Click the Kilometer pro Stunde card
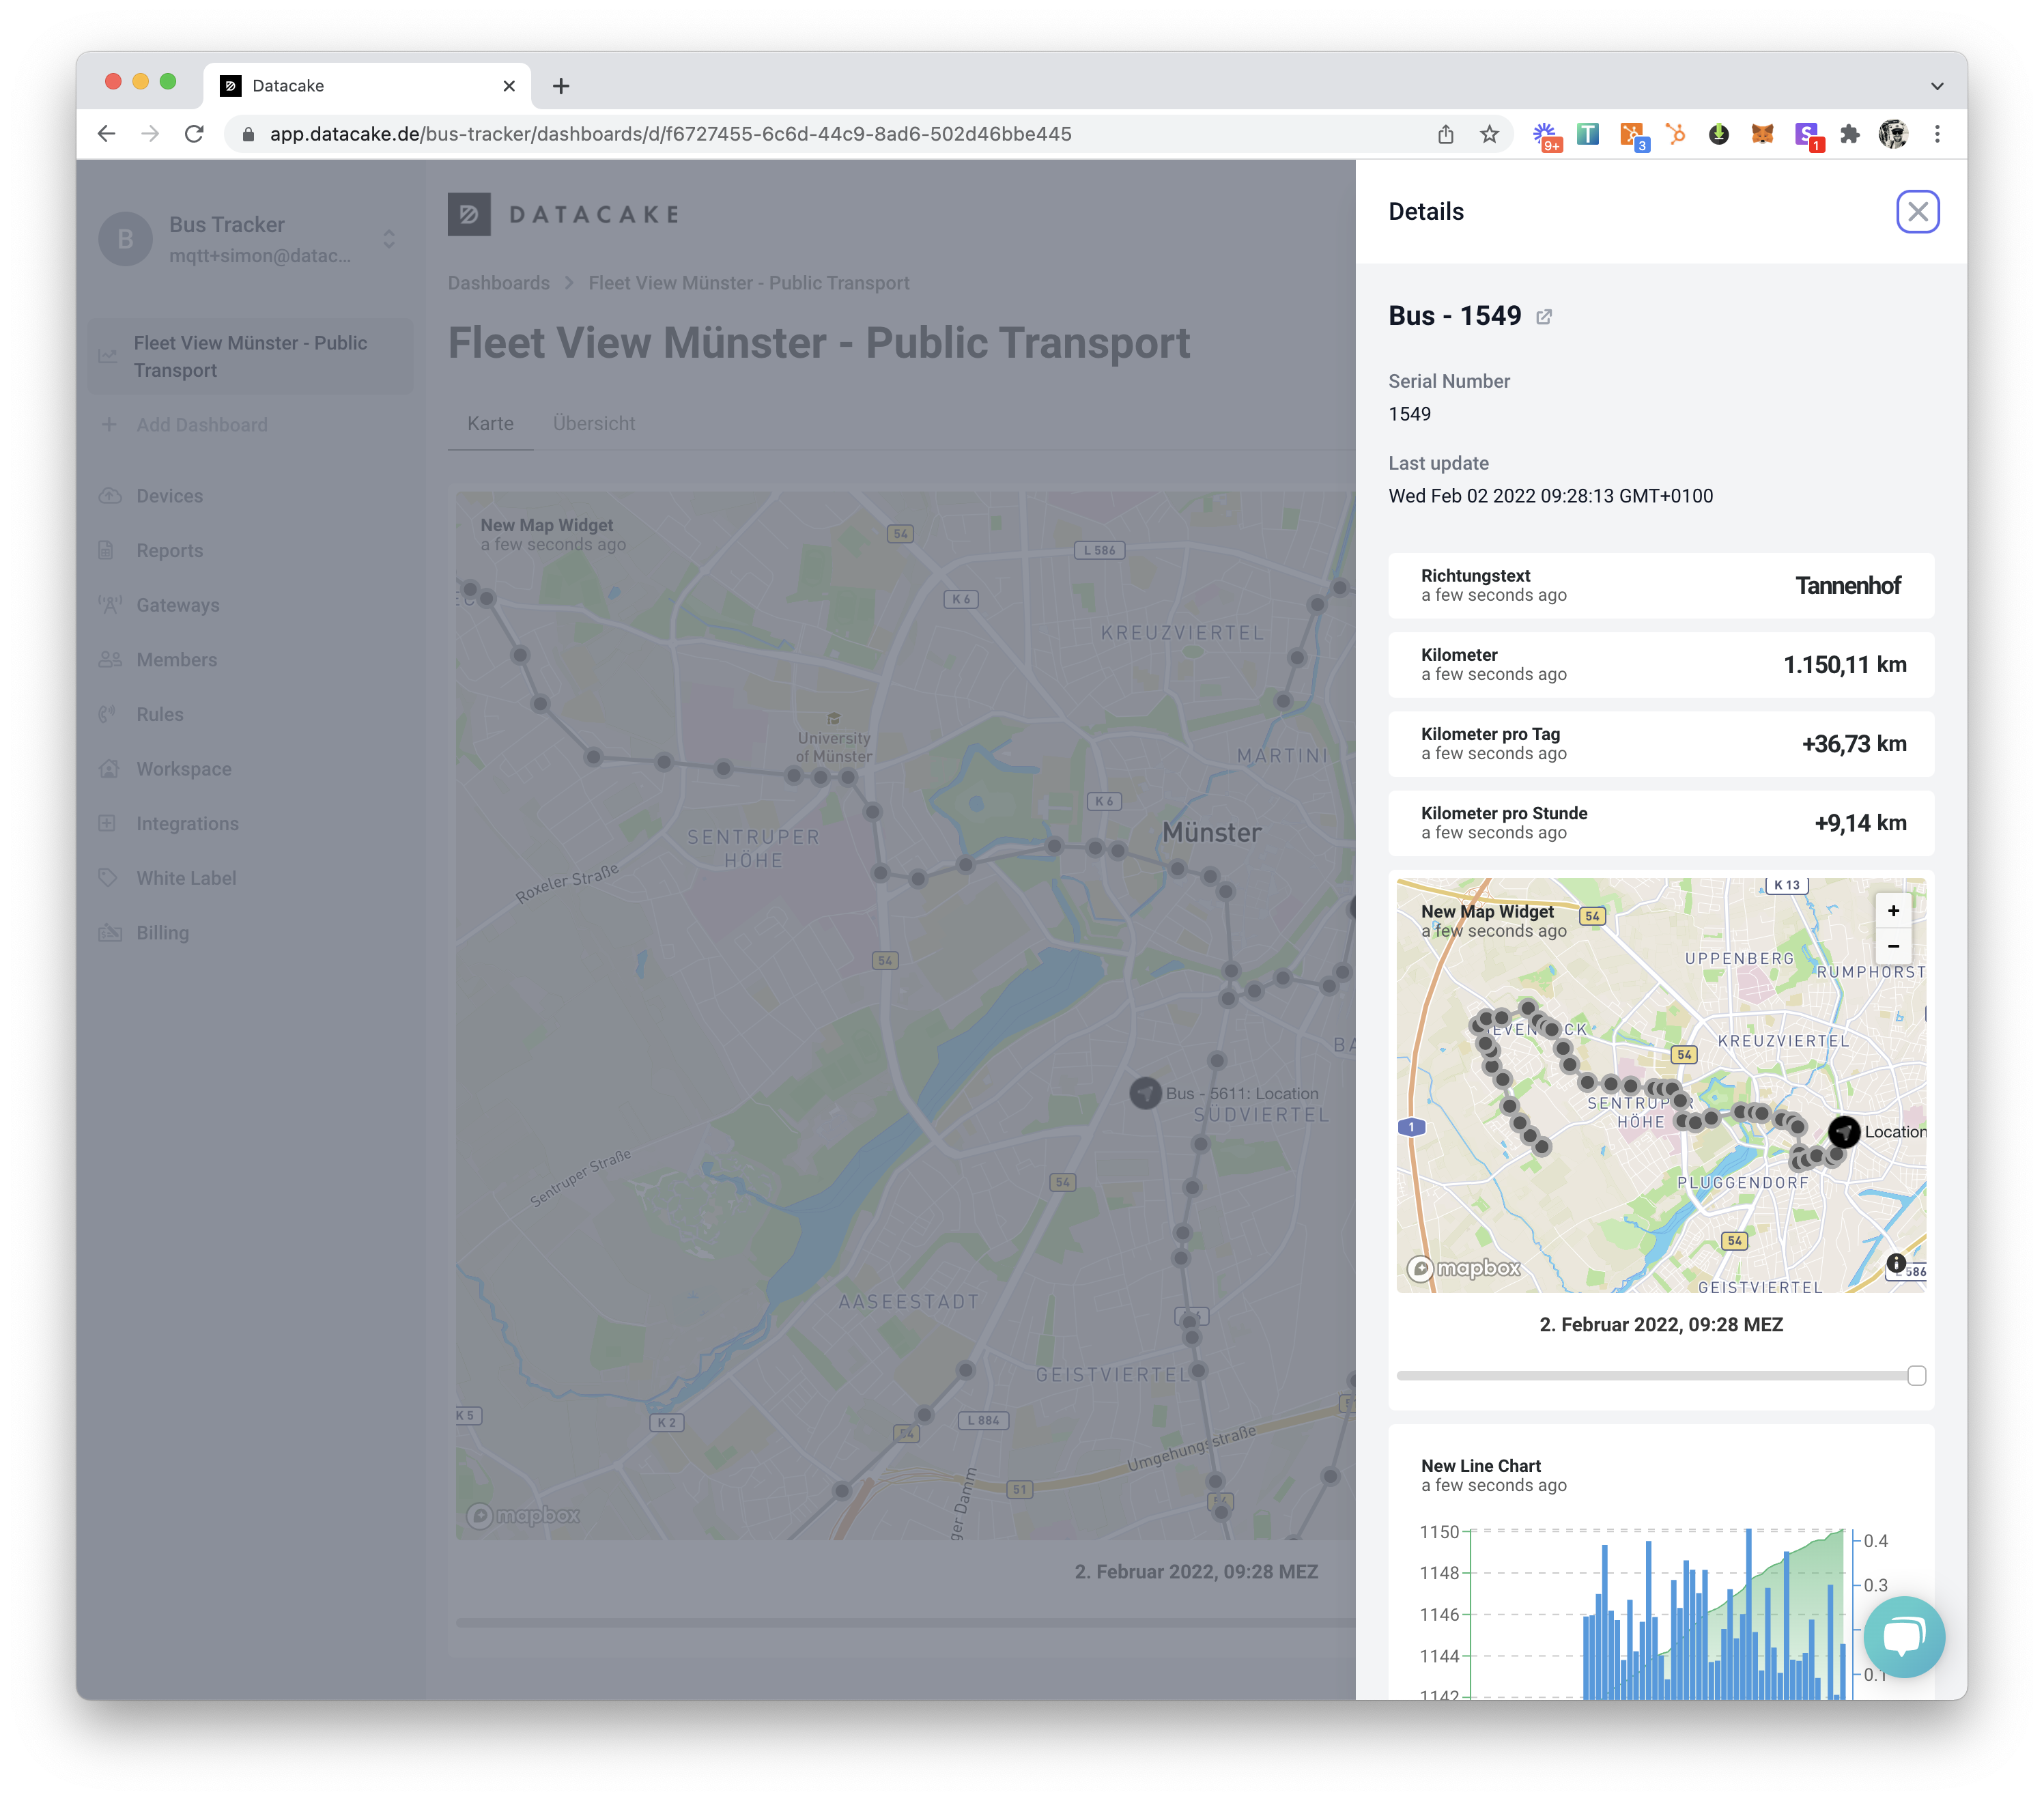This screenshot has height=1801, width=2044. pos(1660,823)
